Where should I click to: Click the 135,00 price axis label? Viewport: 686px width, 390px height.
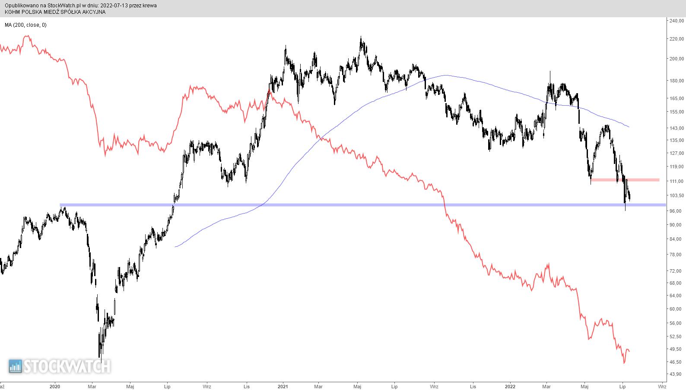point(676,141)
